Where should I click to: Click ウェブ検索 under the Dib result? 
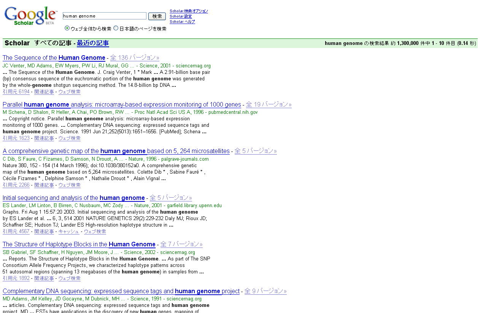[x=70, y=185]
